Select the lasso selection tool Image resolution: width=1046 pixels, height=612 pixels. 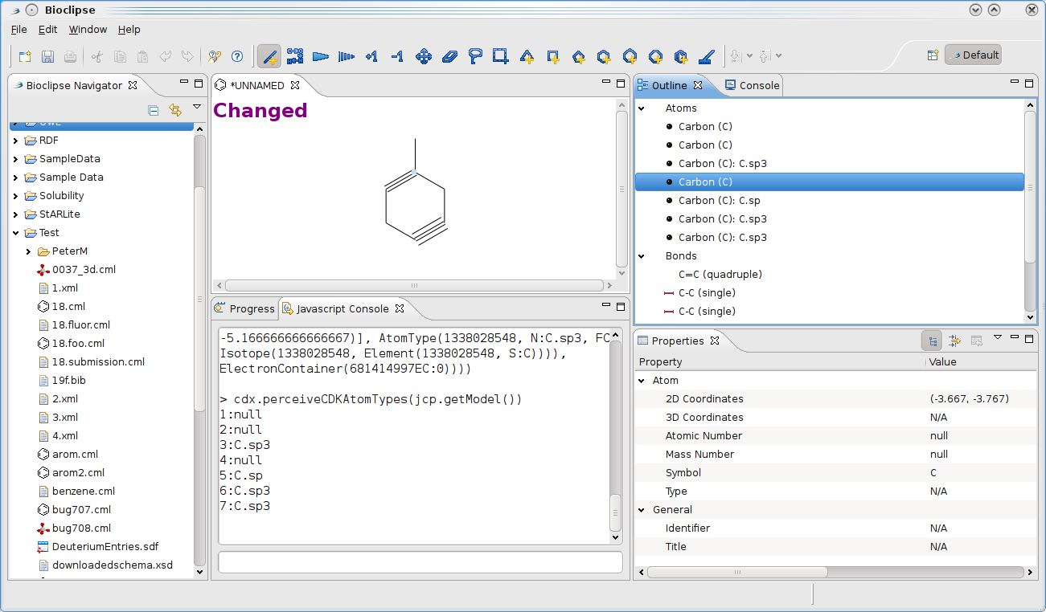pyautogui.click(x=475, y=56)
